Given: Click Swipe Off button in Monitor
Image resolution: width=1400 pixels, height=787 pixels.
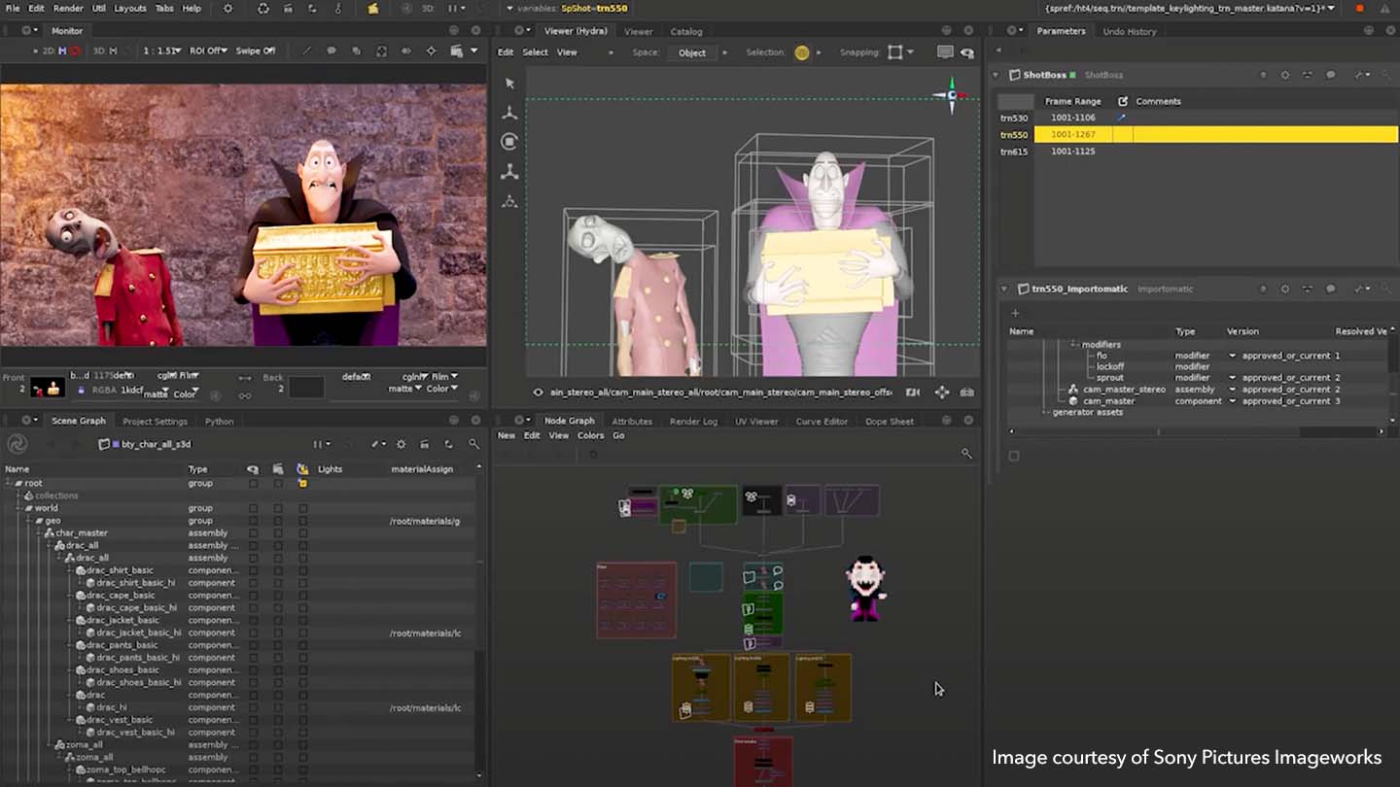Looking at the screenshot, I should [x=257, y=51].
